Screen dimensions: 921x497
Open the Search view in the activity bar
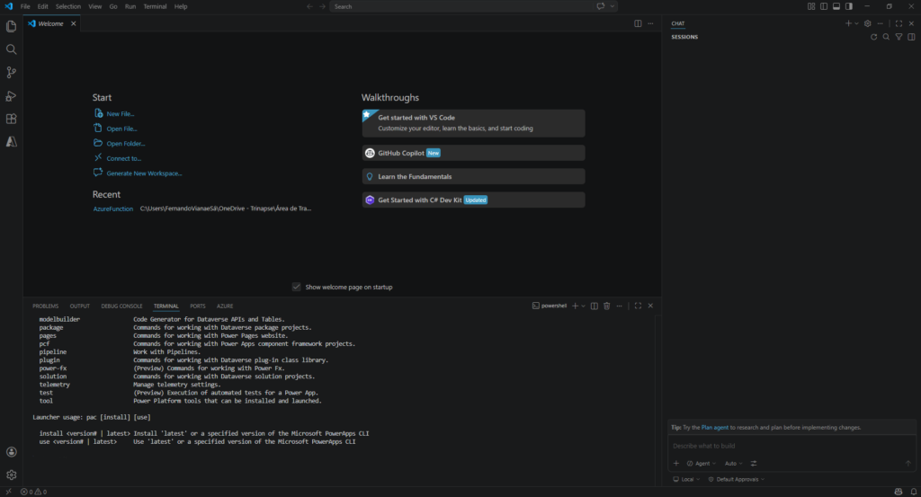11,49
